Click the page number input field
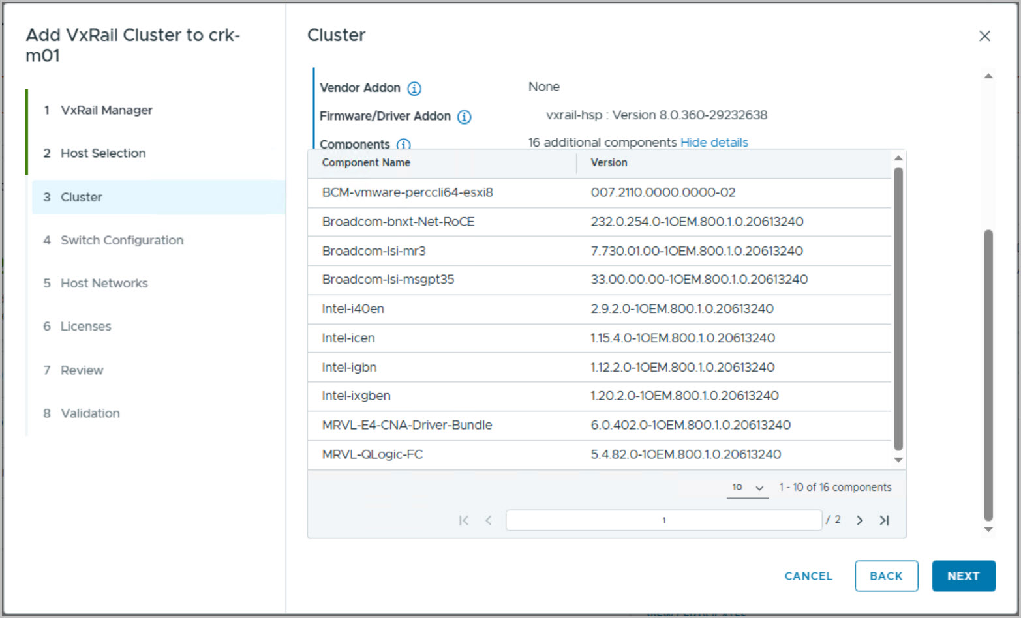This screenshot has height=618, width=1021. [x=663, y=520]
